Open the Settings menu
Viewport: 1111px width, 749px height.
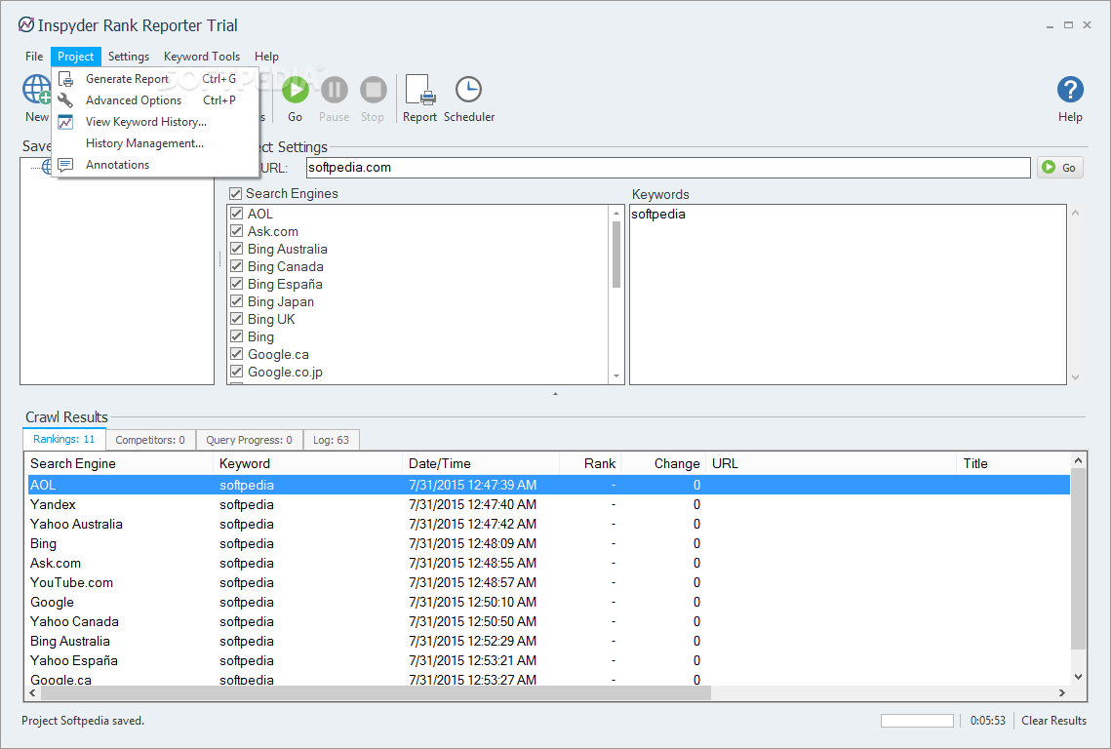(x=128, y=56)
